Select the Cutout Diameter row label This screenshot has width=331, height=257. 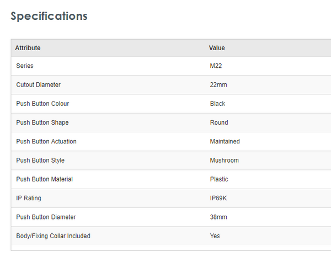coord(39,85)
